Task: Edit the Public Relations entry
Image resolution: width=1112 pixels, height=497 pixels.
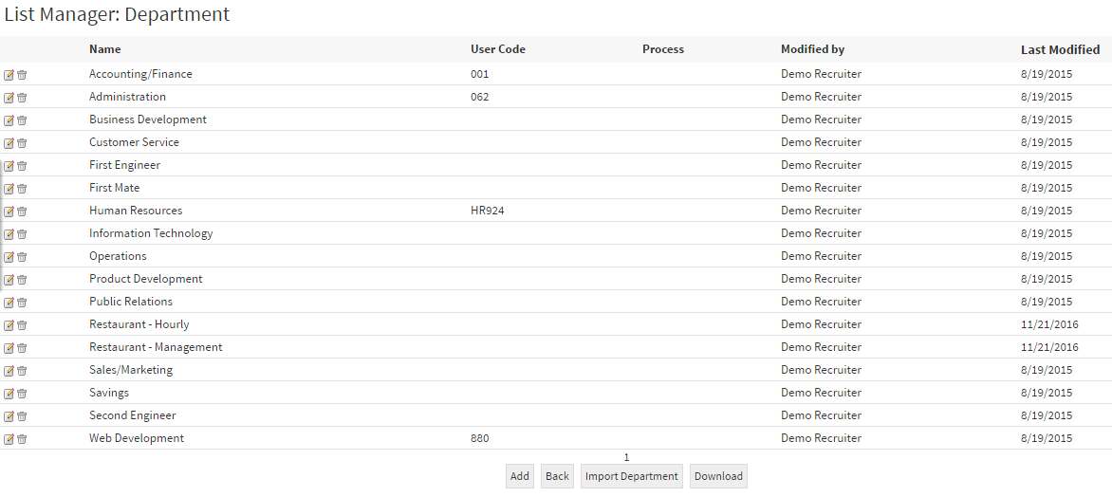Action: 9,303
